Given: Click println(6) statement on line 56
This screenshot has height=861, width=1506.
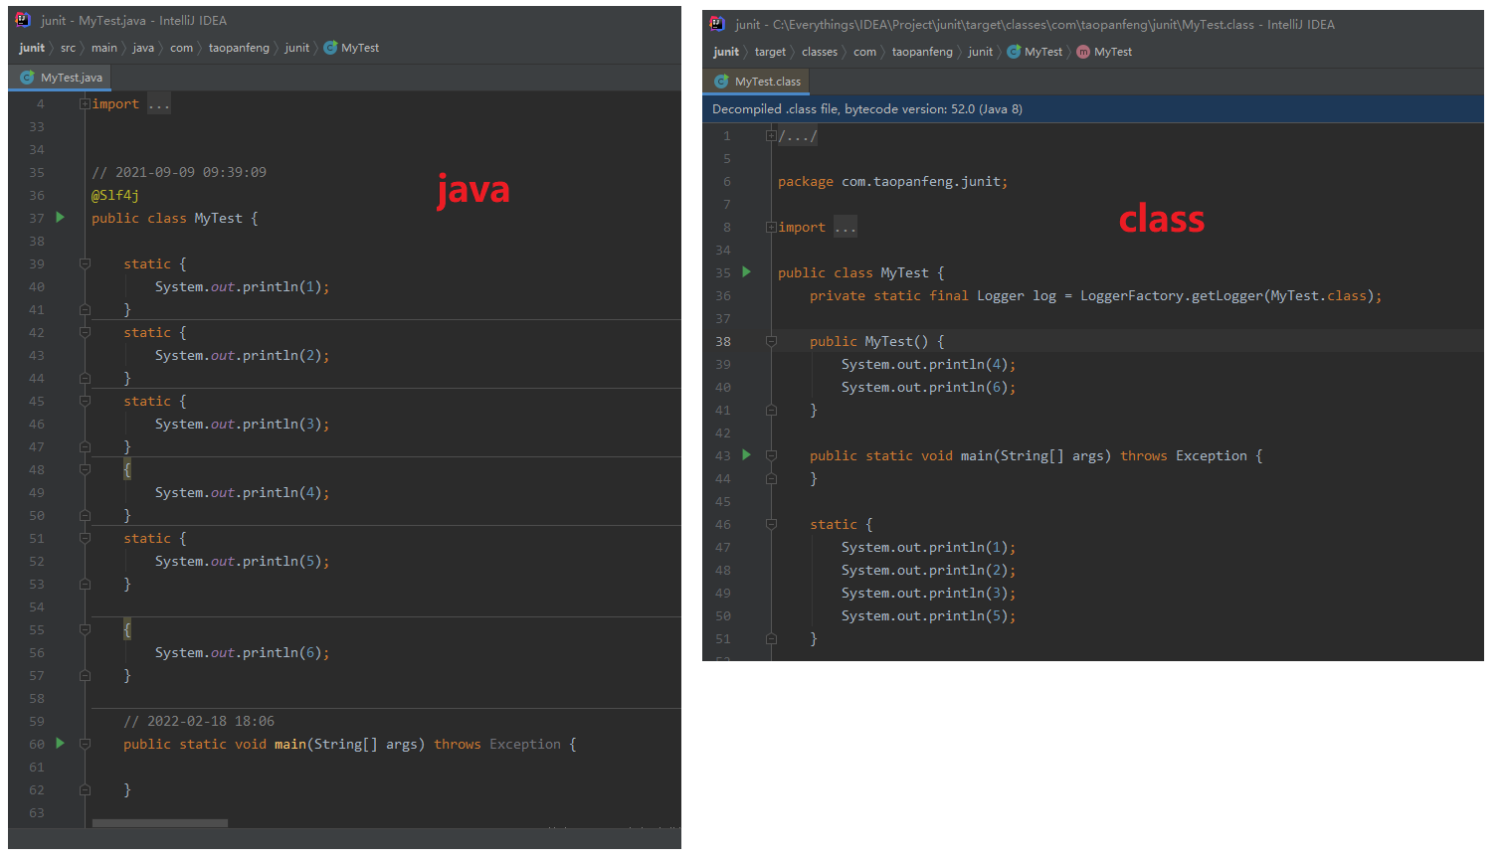Looking at the screenshot, I should point(242,652).
